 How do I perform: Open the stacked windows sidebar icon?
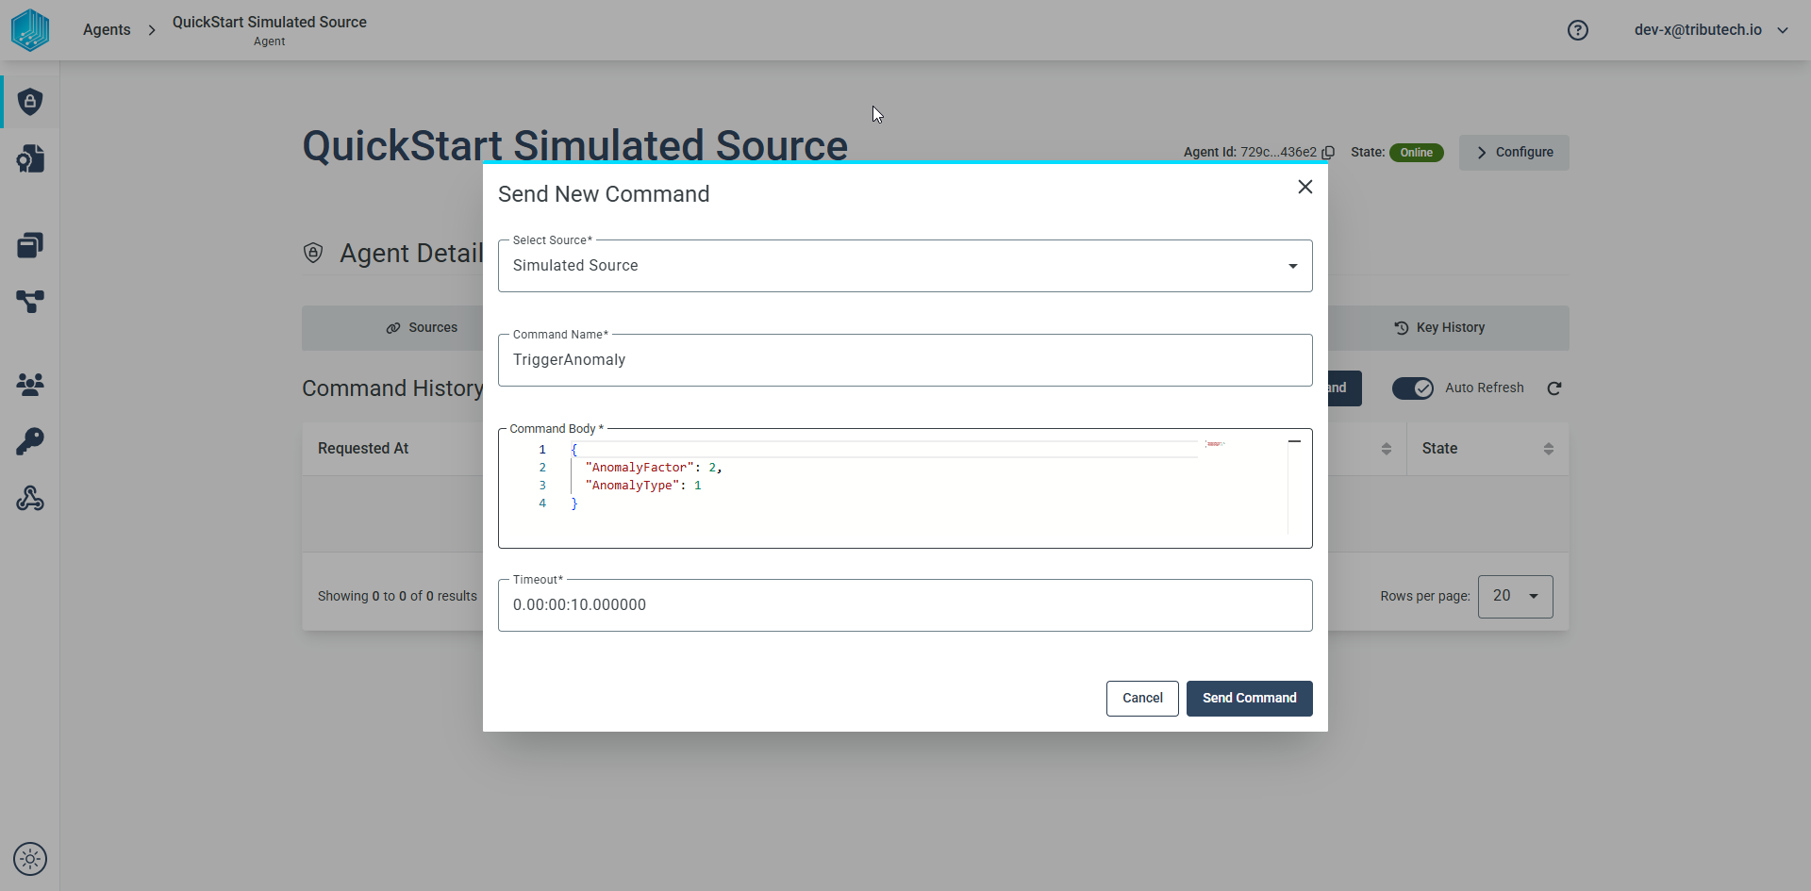pos(30,245)
